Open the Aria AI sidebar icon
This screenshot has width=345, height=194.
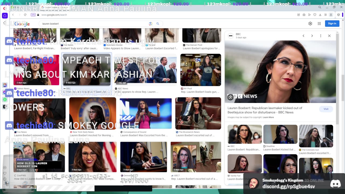(x=5, y=85)
